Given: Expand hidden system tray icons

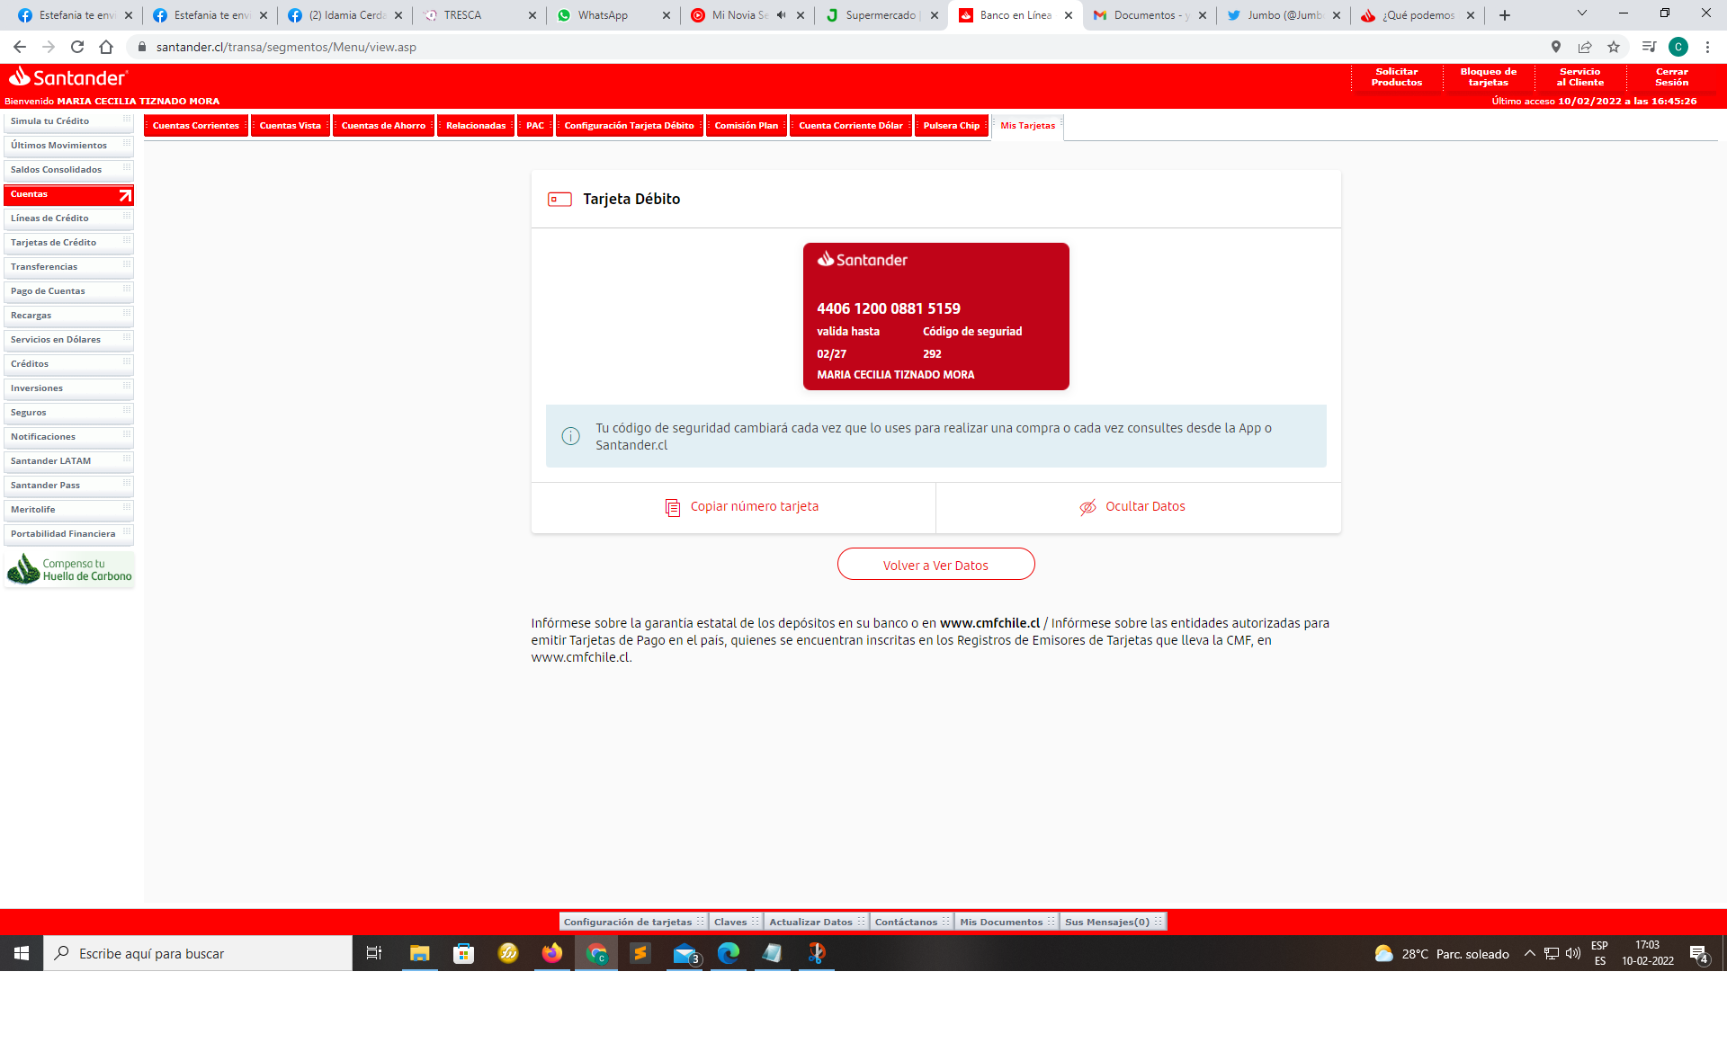Looking at the screenshot, I should (x=1529, y=953).
